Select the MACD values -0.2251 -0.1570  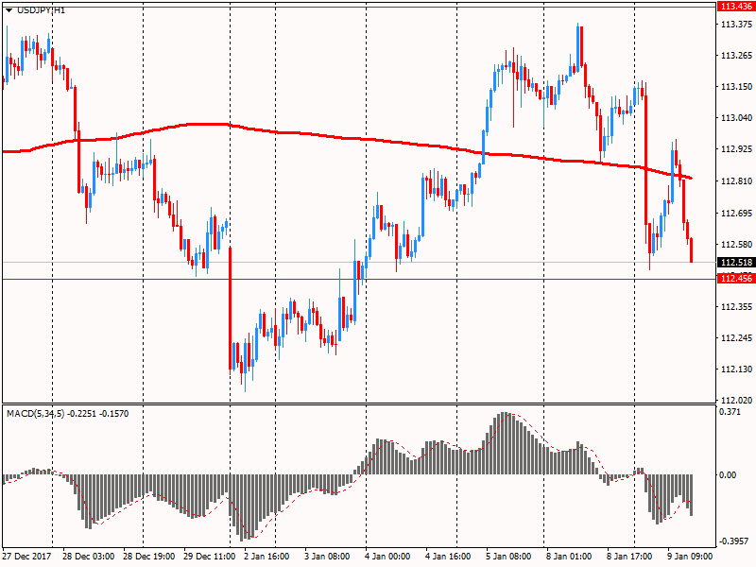coord(98,414)
